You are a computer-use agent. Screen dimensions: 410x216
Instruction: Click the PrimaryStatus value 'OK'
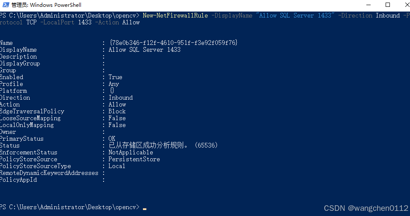click(x=112, y=139)
